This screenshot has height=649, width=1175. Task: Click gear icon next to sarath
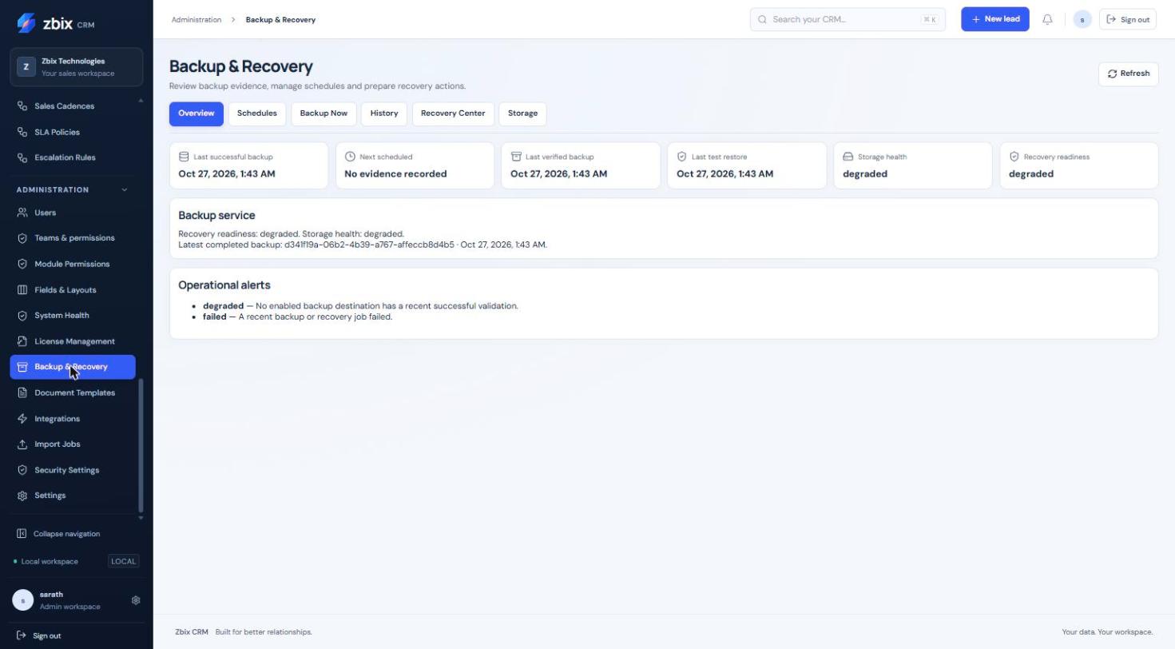point(136,600)
